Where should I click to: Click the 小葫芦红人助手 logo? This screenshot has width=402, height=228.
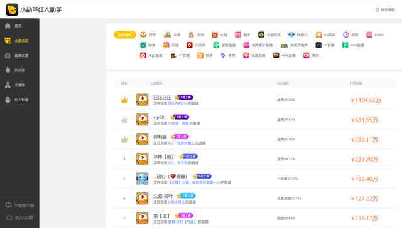pyautogui.click(x=33, y=10)
